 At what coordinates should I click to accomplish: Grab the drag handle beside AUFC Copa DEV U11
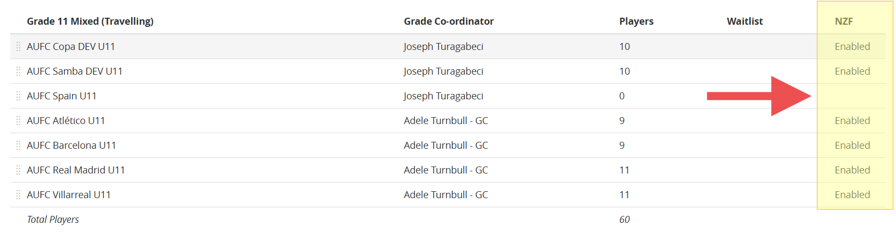coord(18,47)
